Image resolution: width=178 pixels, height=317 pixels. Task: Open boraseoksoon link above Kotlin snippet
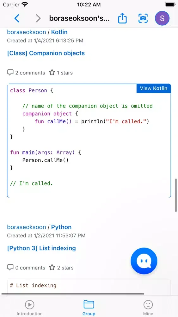(27, 32)
